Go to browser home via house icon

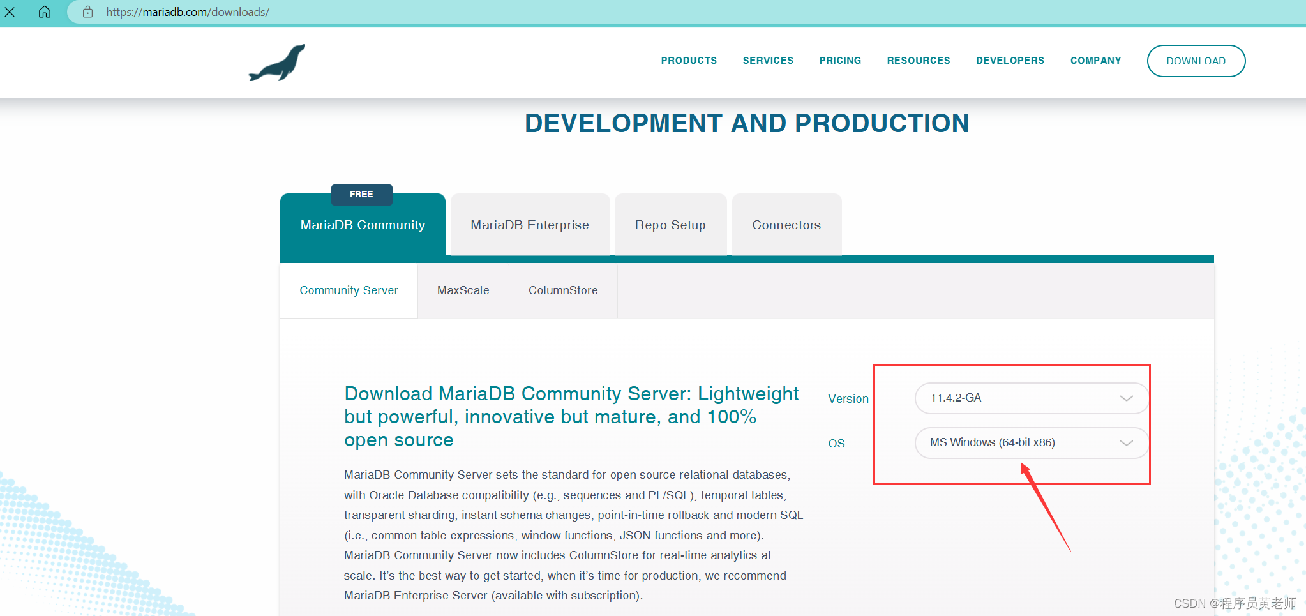tap(45, 11)
